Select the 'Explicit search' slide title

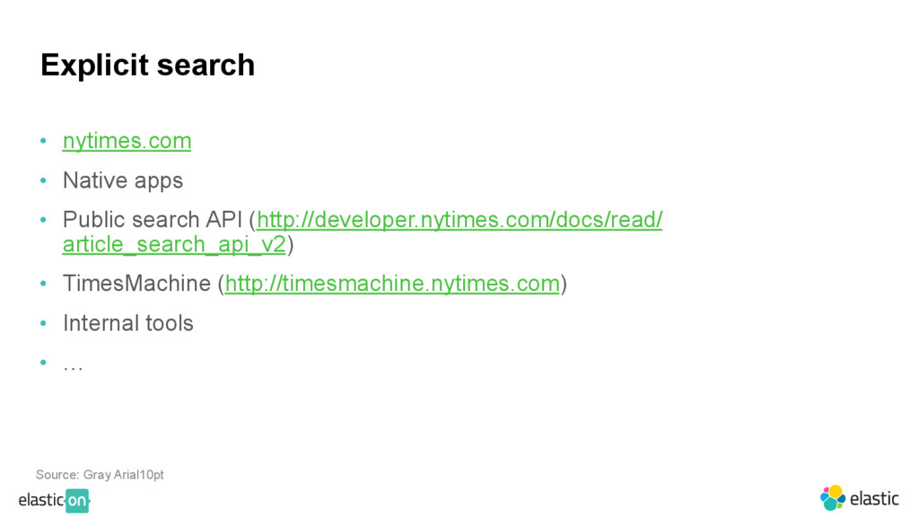(148, 65)
